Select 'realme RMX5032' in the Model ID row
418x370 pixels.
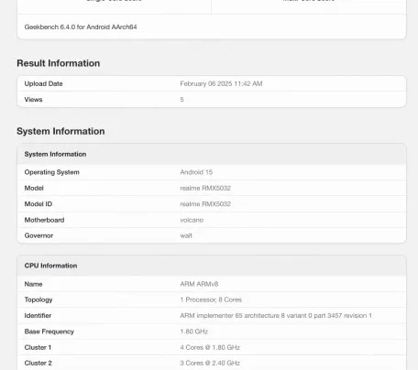click(x=205, y=204)
